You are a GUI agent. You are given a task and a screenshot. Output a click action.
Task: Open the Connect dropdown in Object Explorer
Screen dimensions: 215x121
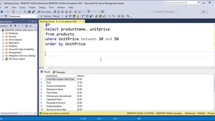coord(4,26)
